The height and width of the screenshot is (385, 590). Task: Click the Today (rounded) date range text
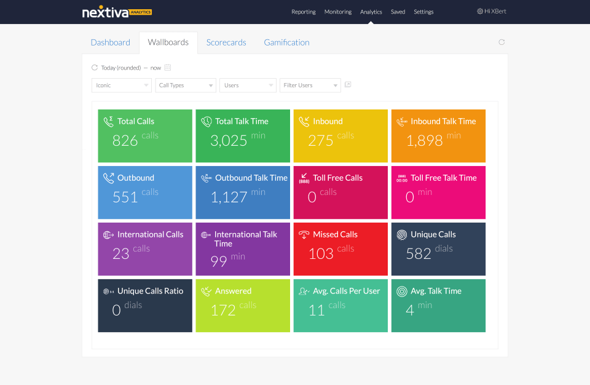pyautogui.click(x=121, y=68)
